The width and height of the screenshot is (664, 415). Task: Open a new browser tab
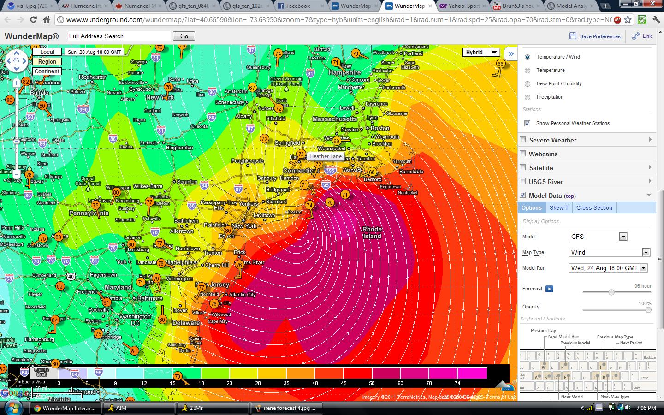[x=605, y=6]
